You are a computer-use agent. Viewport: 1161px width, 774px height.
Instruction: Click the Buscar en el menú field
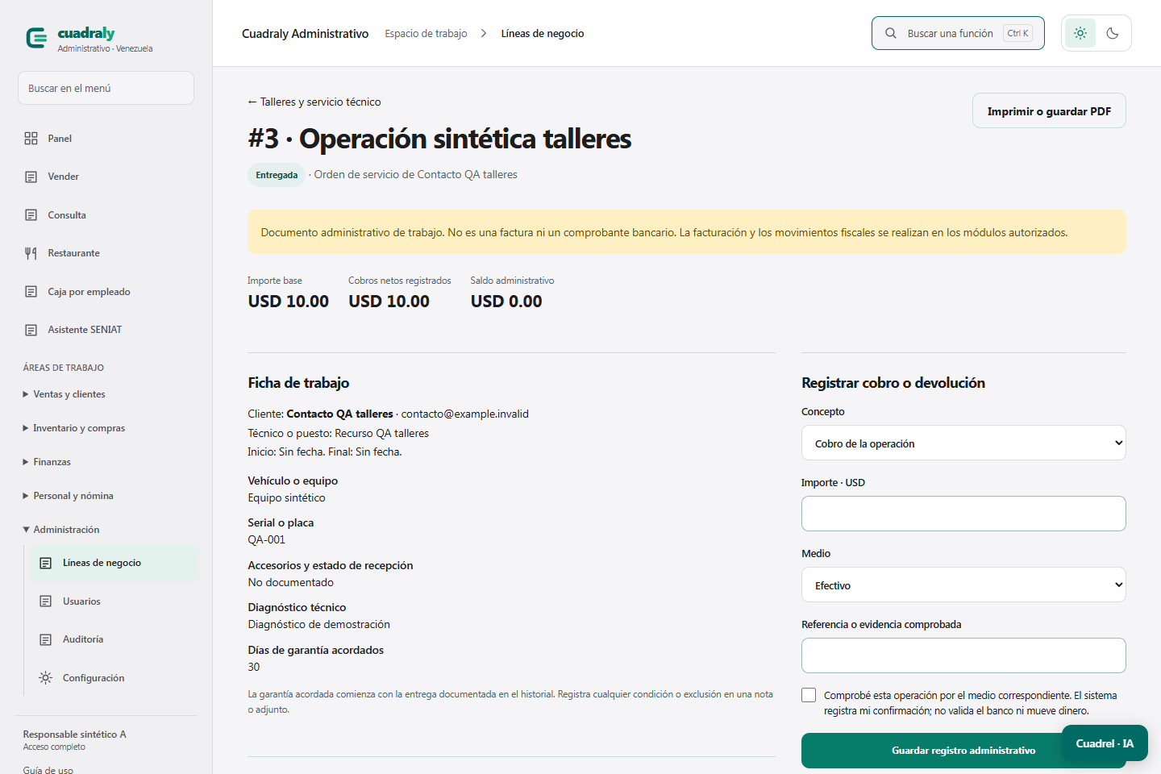click(x=106, y=88)
